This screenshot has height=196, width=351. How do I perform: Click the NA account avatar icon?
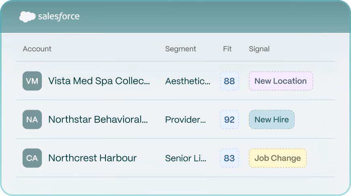pyautogui.click(x=32, y=119)
